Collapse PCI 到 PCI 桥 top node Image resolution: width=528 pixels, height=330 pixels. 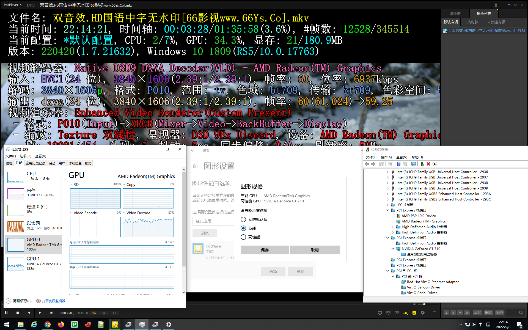pyautogui.click(x=387, y=271)
